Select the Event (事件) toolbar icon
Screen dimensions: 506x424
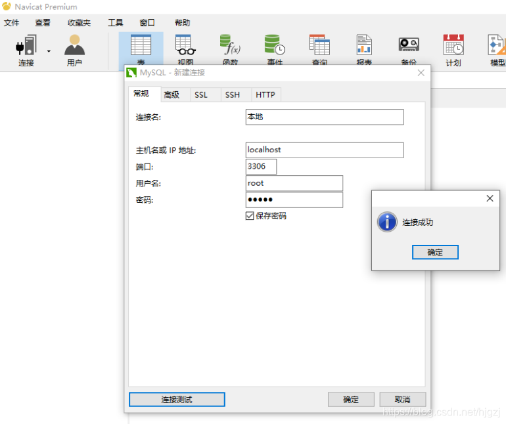[x=275, y=49]
